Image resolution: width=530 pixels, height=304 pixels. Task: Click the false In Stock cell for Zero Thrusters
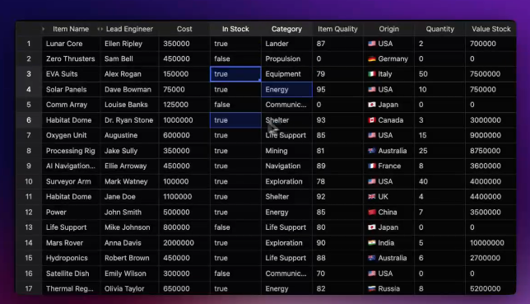(235, 58)
